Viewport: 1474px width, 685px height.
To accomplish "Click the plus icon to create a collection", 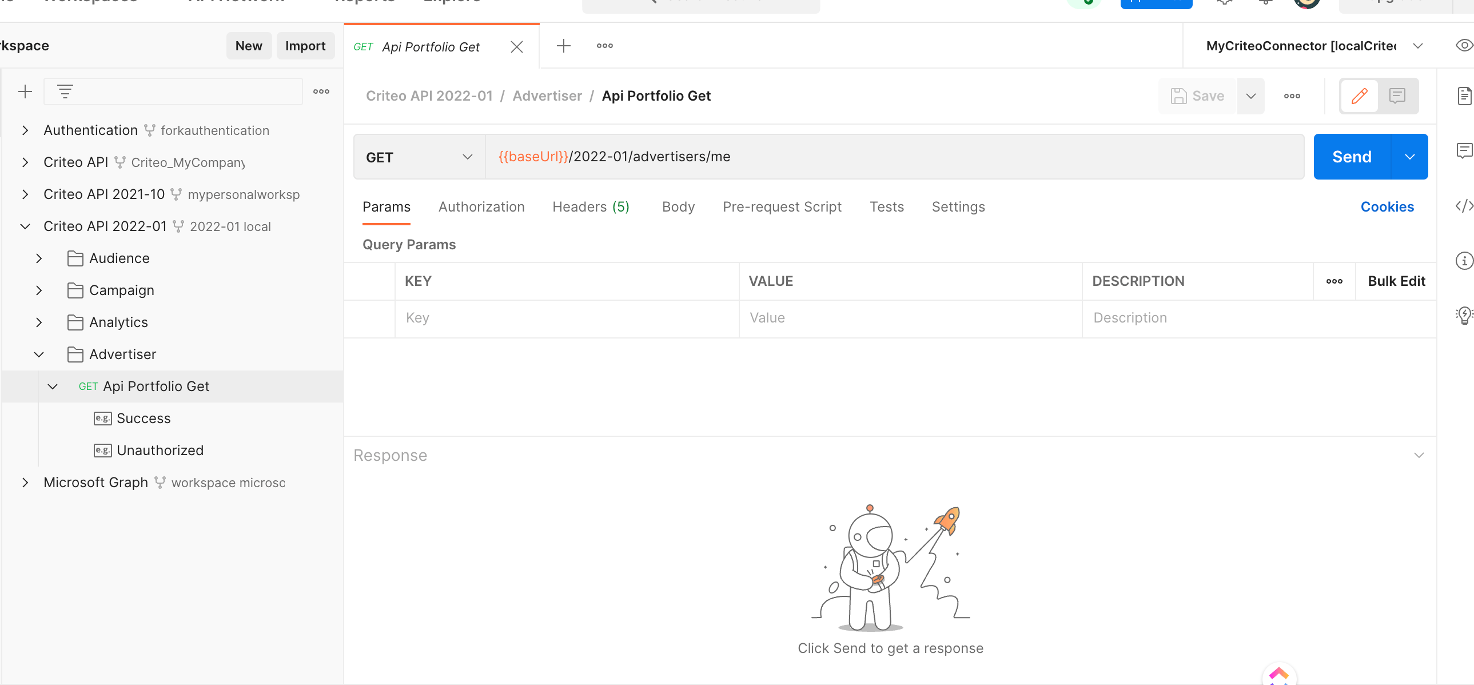I will click(25, 91).
